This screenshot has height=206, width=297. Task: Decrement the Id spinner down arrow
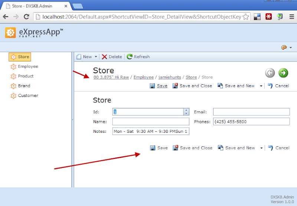tap(186, 114)
